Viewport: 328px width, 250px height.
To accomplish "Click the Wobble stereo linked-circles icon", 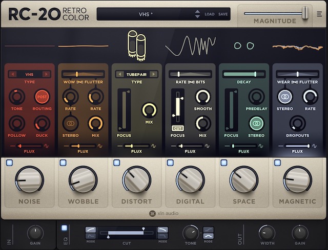I will [x=69, y=123].
